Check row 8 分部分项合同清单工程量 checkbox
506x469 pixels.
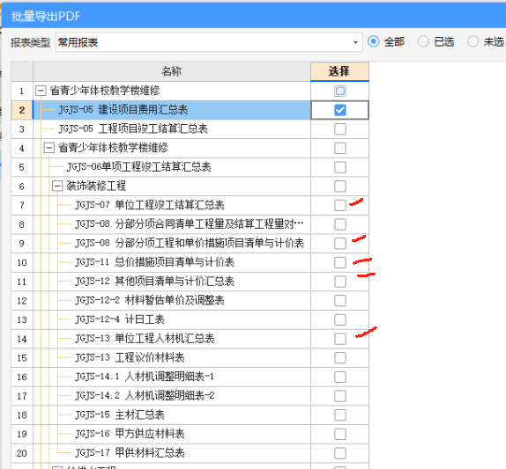tap(340, 224)
